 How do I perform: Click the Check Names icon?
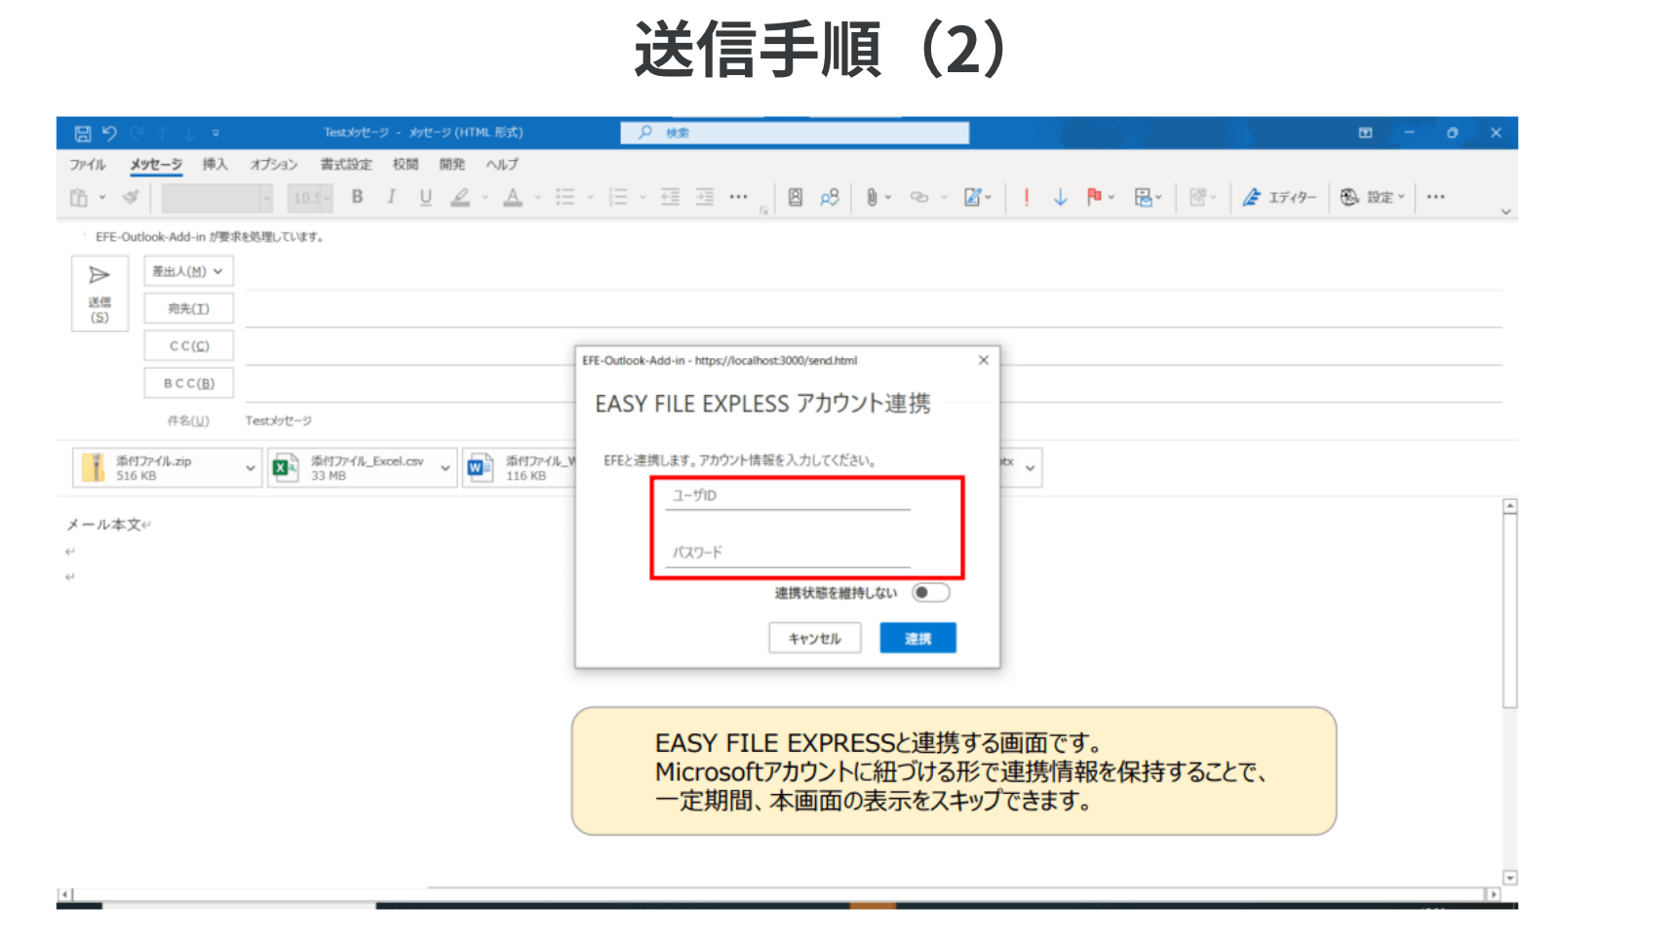point(830,197)
